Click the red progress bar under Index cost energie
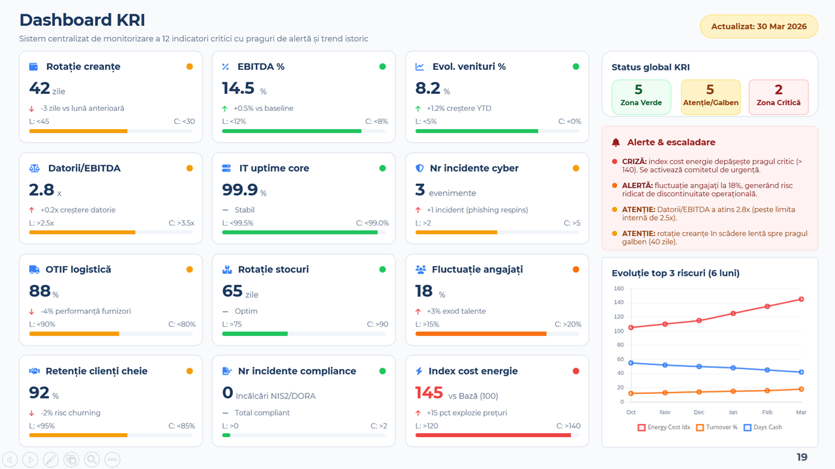The image size is (835, 469). [x=493, y=435]
